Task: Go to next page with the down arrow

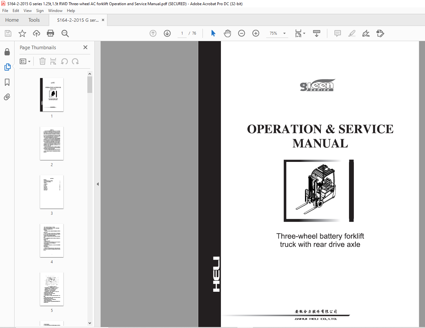Action: [x=167, y=33]
